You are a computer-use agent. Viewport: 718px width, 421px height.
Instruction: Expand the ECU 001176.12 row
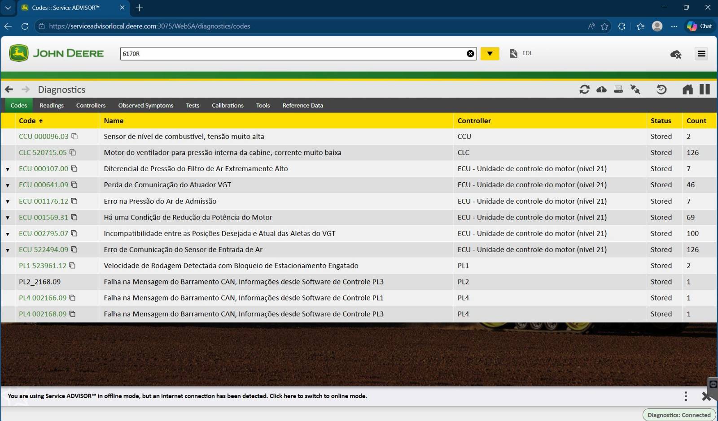pos(8,202)
